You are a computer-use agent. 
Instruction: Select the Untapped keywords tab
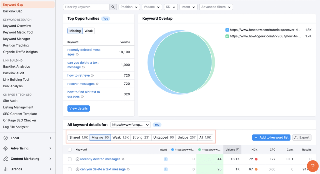pyautogui.click(x=164, y=137)
